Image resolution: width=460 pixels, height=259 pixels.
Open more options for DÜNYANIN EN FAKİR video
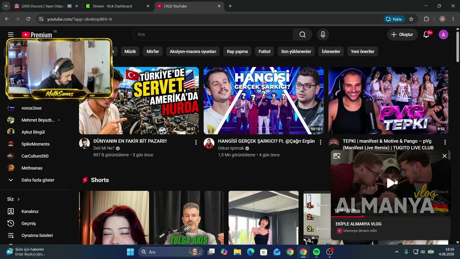(196, 142)
